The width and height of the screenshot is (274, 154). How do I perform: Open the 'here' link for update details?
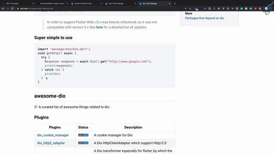(x=99, y=27)
